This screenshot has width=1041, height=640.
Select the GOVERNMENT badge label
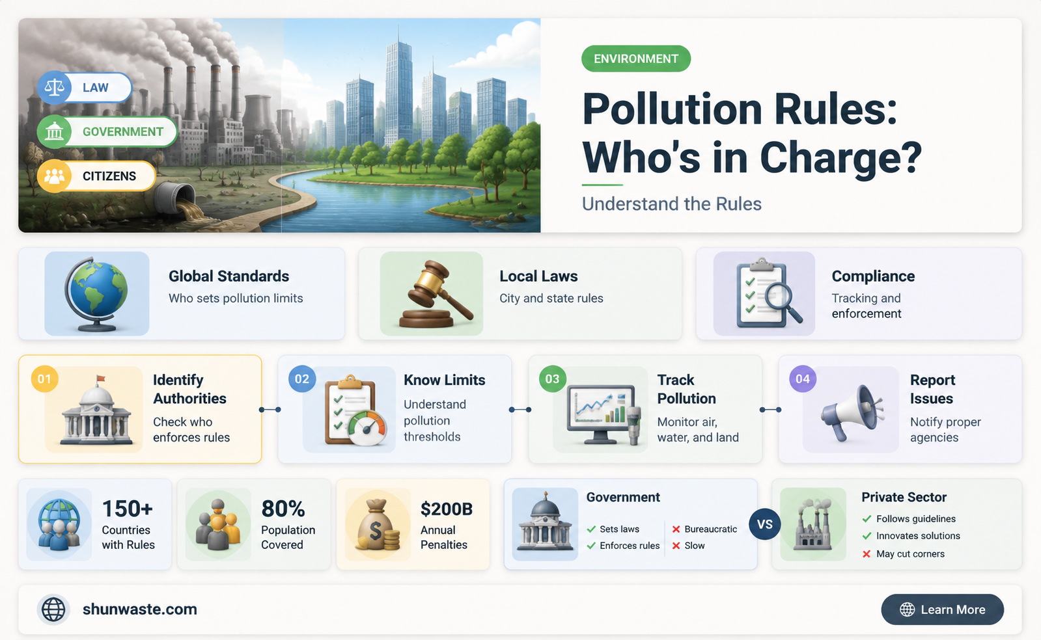123,132
